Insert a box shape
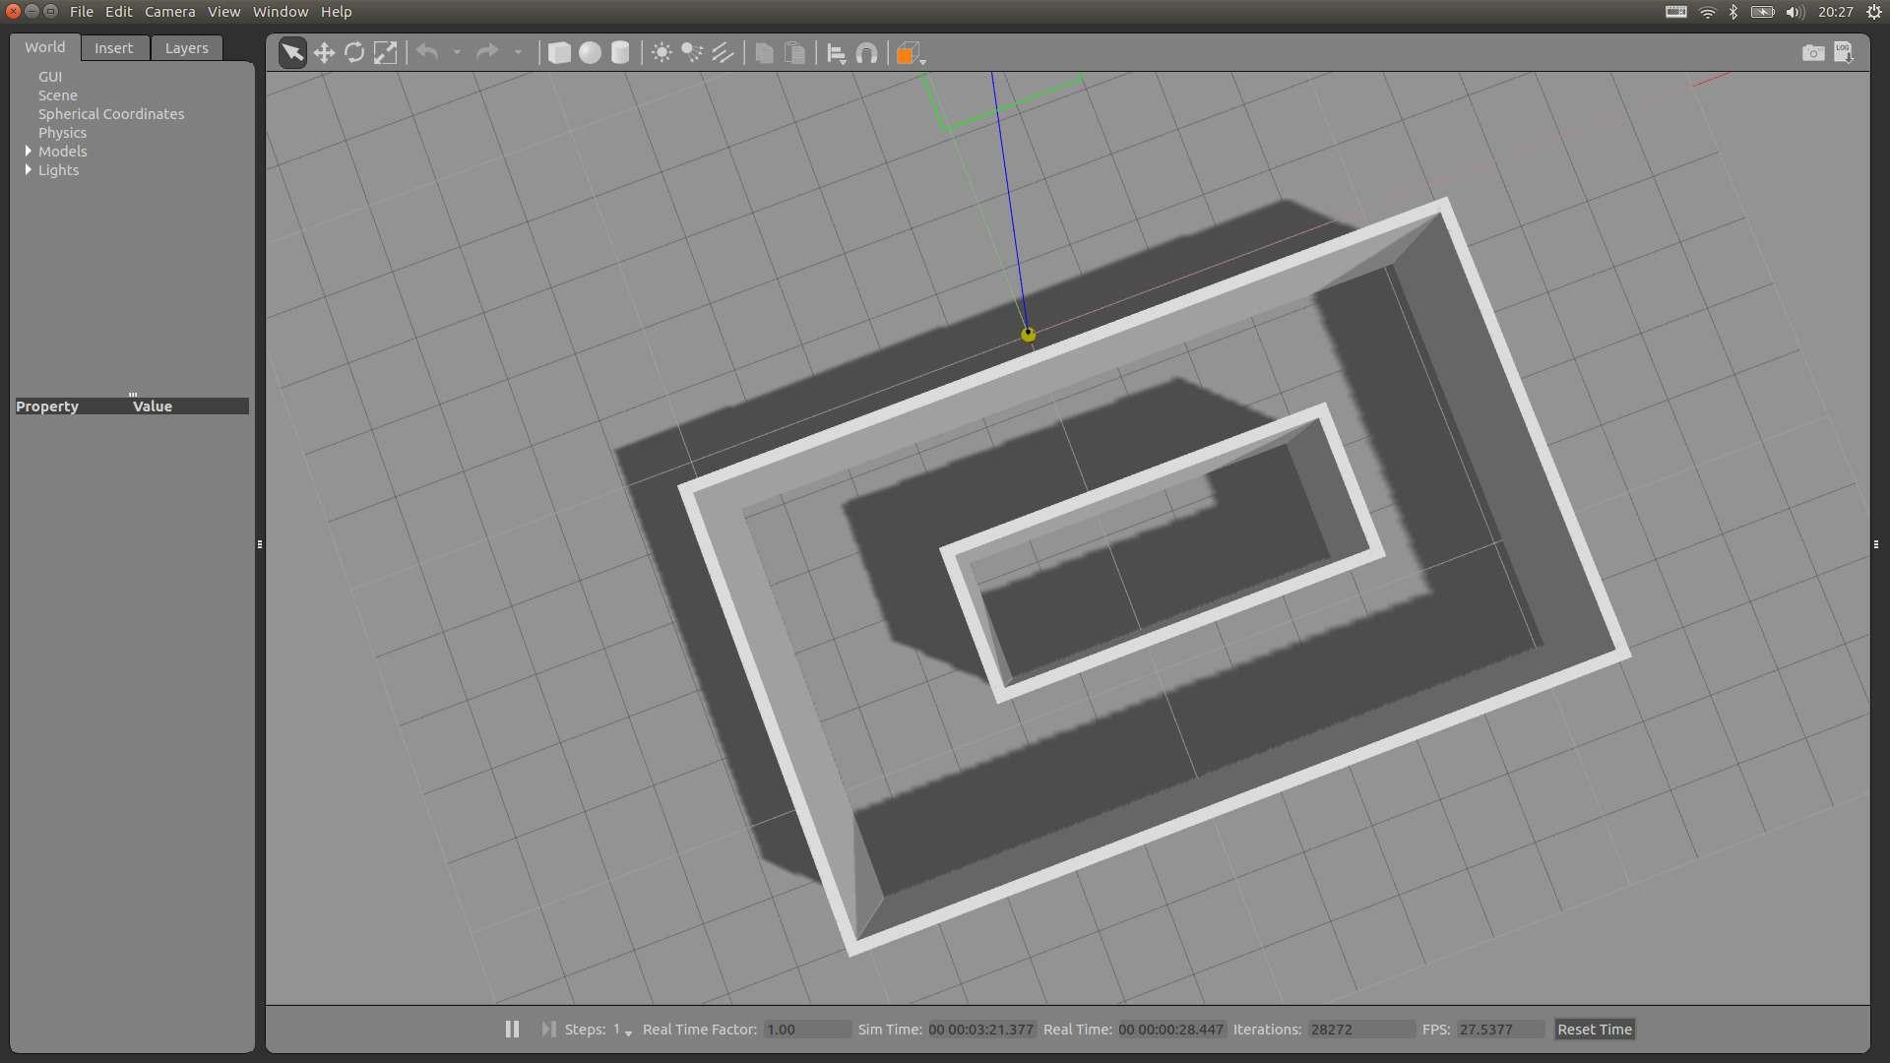Screen dimensions: 1890x1063 click(559, 53)
